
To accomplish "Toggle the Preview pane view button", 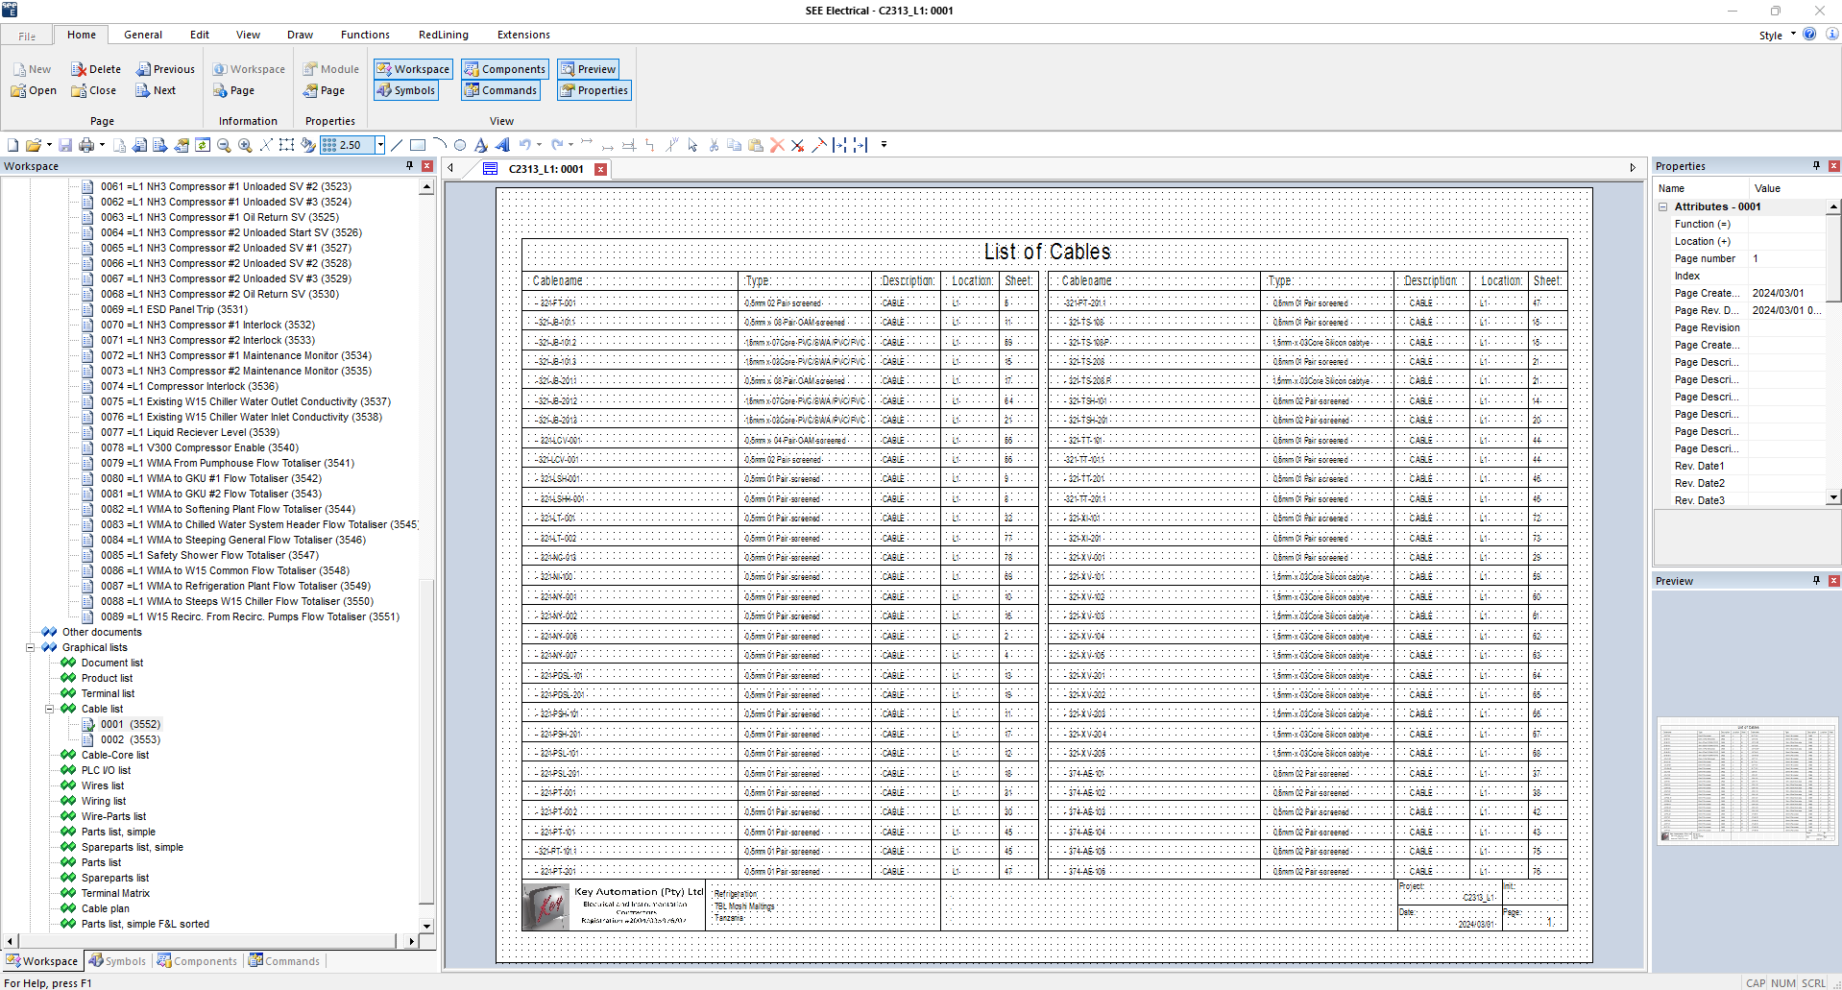I will coord(588,69).
